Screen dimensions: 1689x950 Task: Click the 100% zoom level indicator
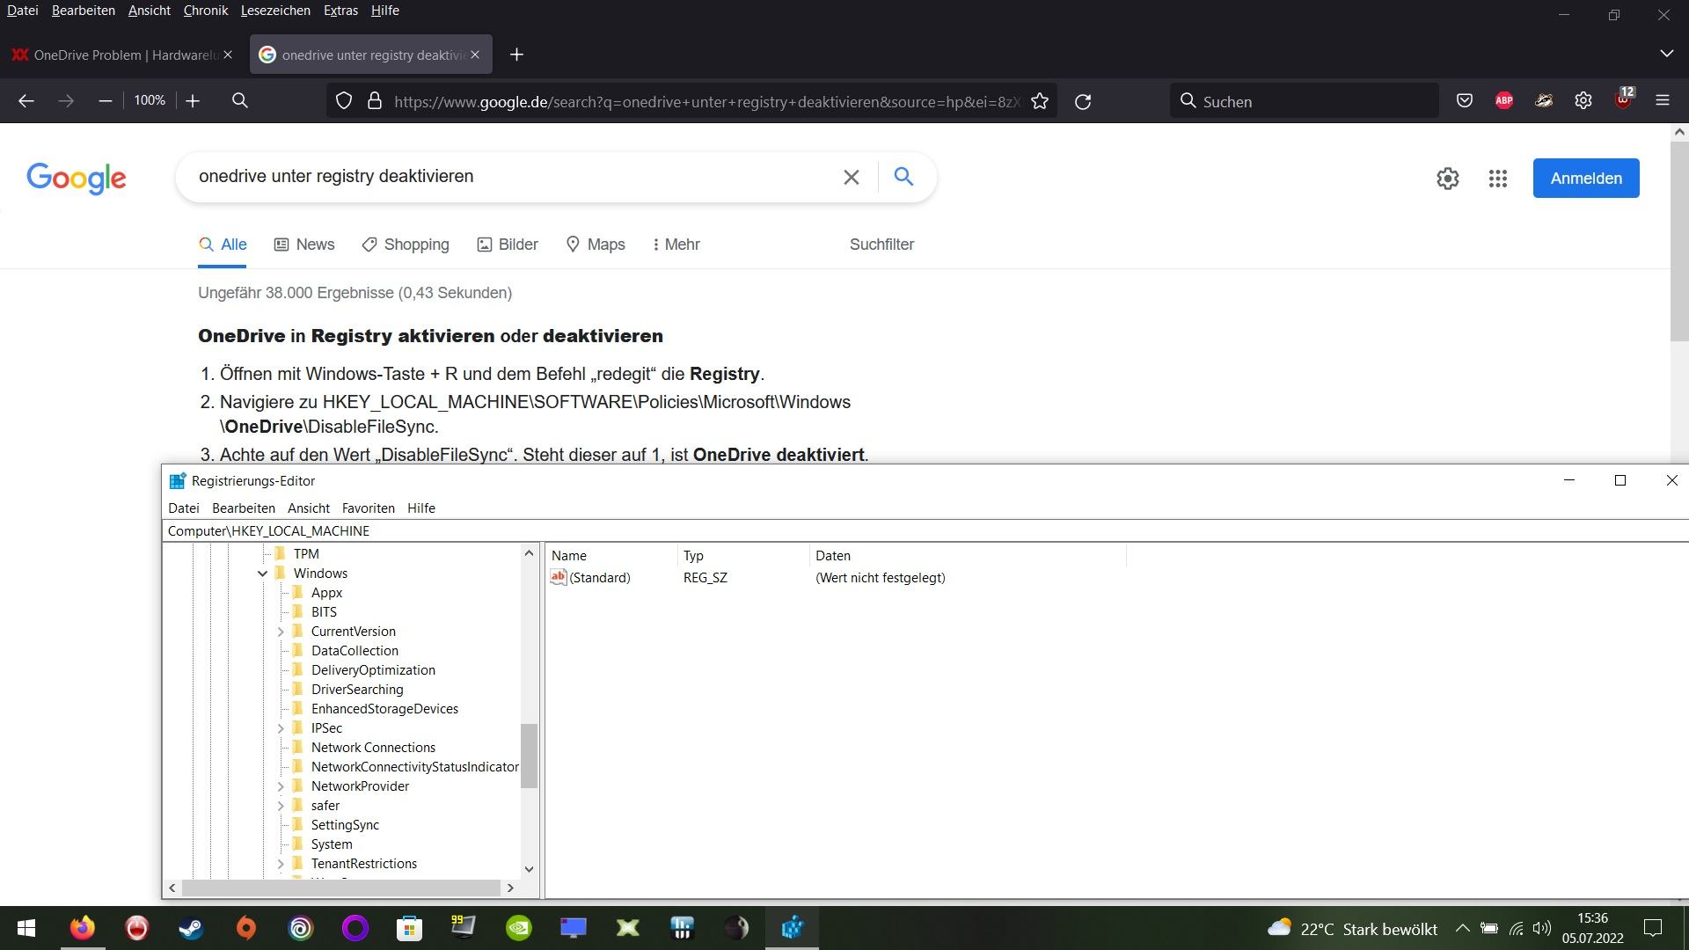pyautogui.click(x=150, y=100)
